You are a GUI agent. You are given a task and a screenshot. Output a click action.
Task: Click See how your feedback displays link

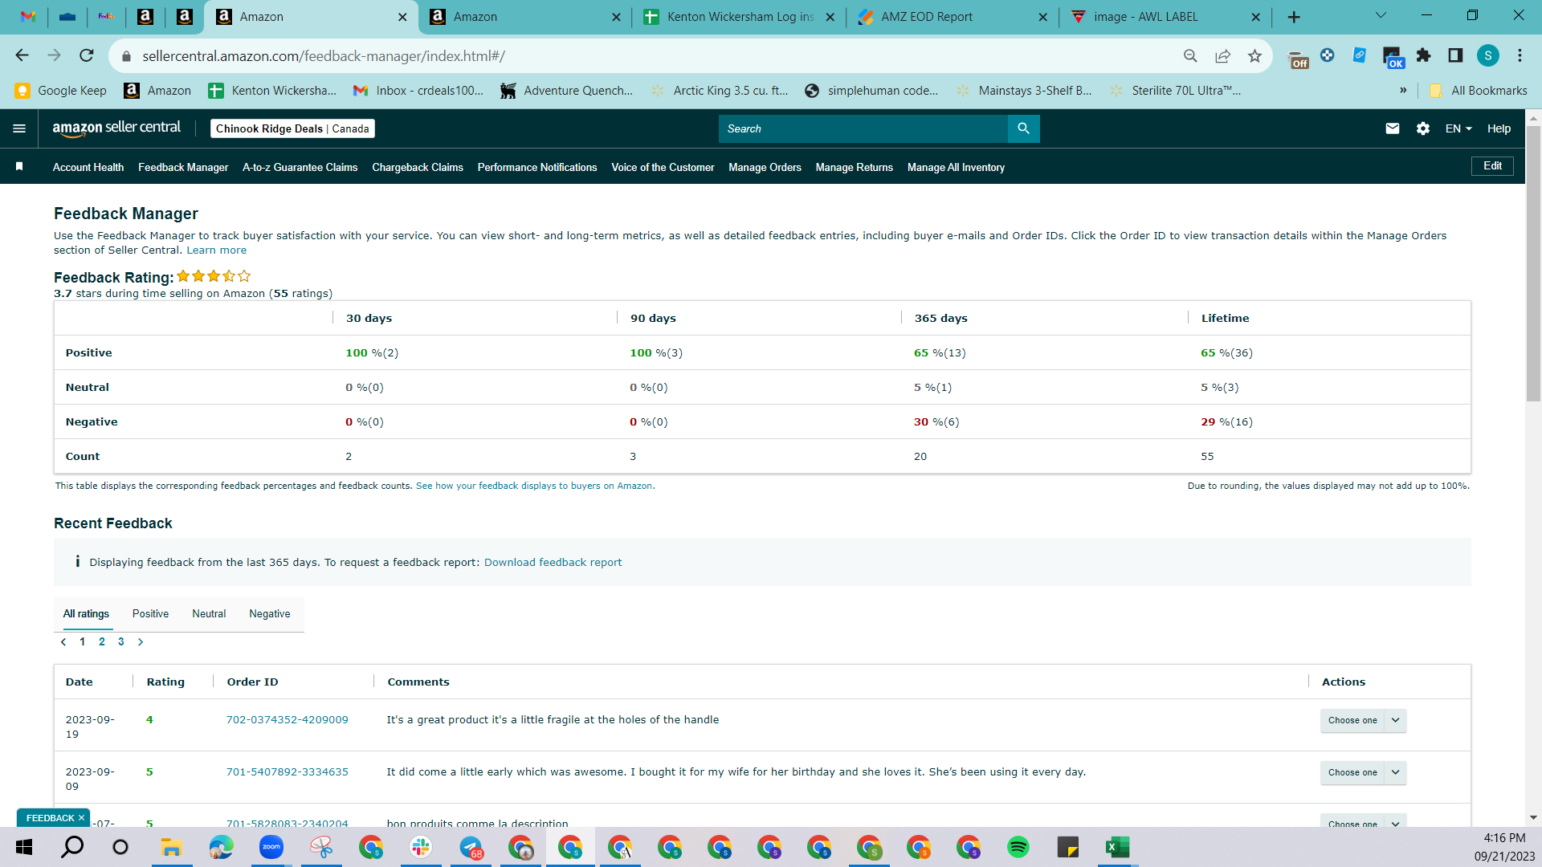coord(535,486)
